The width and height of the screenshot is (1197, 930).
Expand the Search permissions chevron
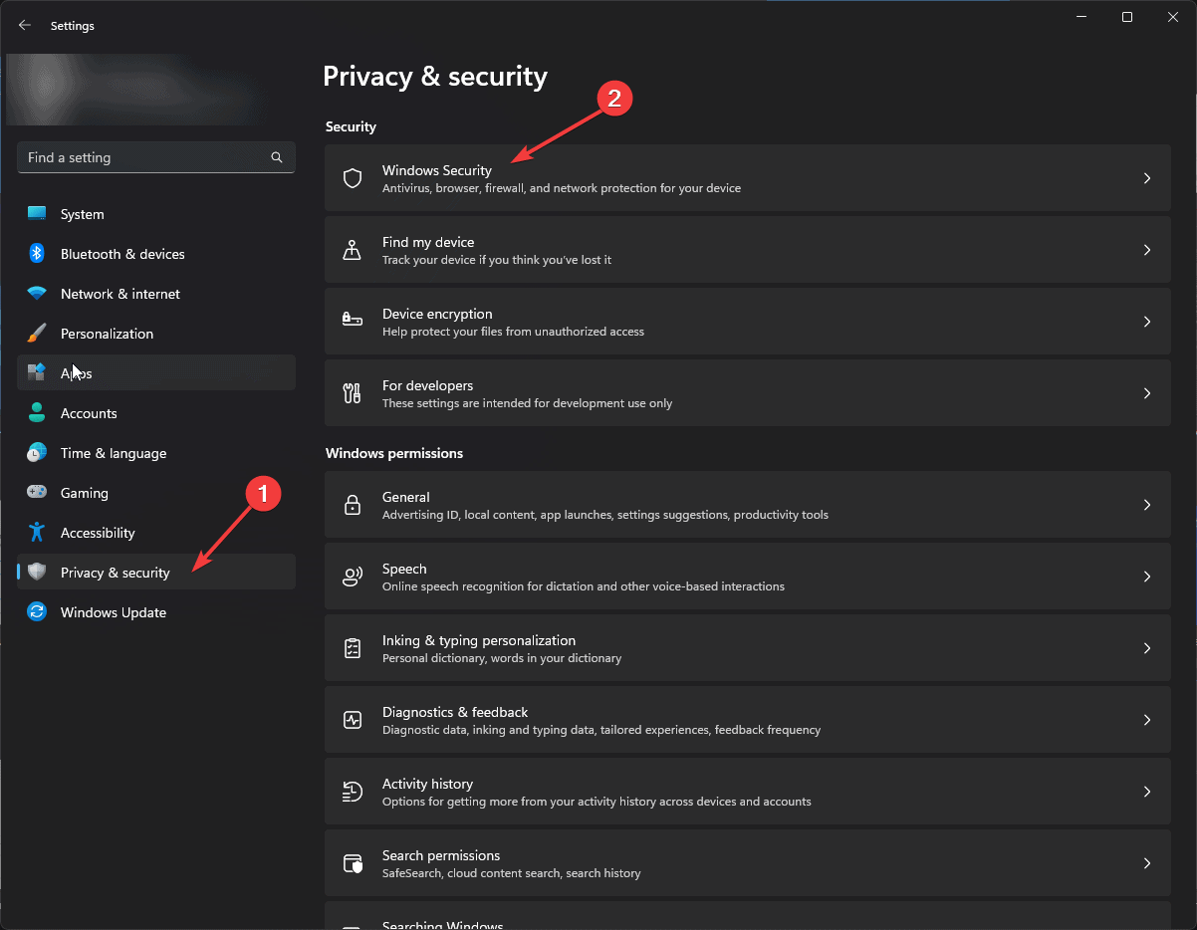[1146, 862]
